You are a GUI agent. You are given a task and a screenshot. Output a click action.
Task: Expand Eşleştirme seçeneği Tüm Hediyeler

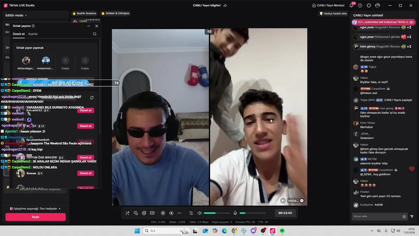coord(35,208)
